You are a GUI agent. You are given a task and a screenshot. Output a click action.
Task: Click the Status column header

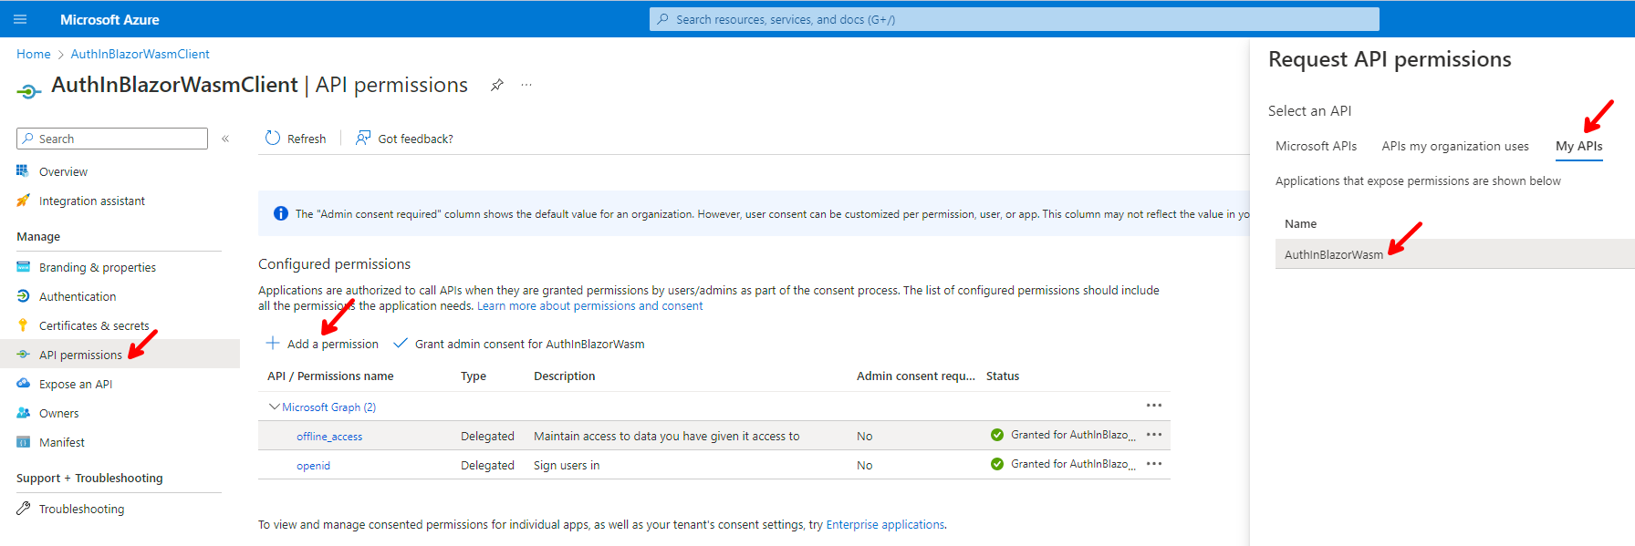point(1003,376)
